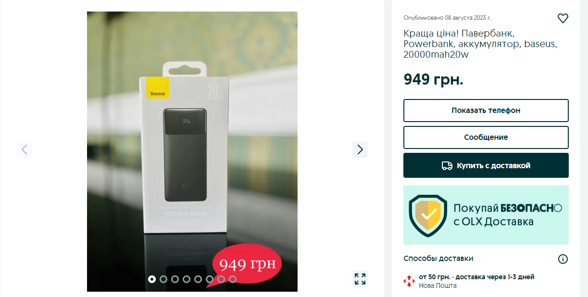This screenshot has width=588, height=297.
Task: Click Показать телефон button
Action: (x=486, y=111)
